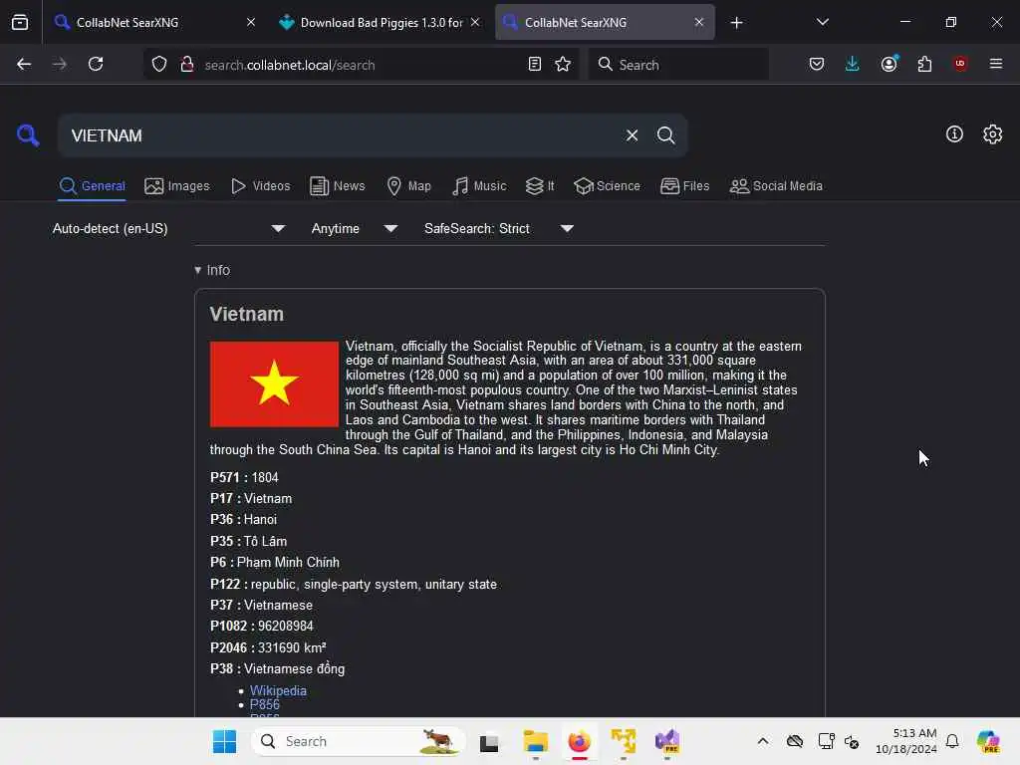Screen dimensions: 1020x765
Task: Toggle reader view icon
Action: point(535,64)
